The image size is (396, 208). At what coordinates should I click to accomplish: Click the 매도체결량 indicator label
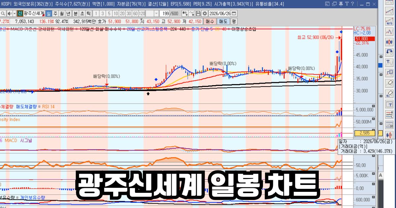27,107
